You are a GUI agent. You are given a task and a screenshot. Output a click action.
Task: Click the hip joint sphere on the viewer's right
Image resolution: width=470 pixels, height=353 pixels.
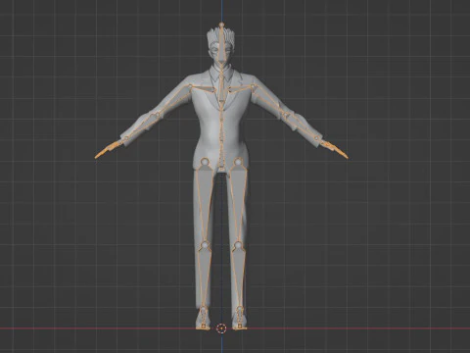point(238,161)
